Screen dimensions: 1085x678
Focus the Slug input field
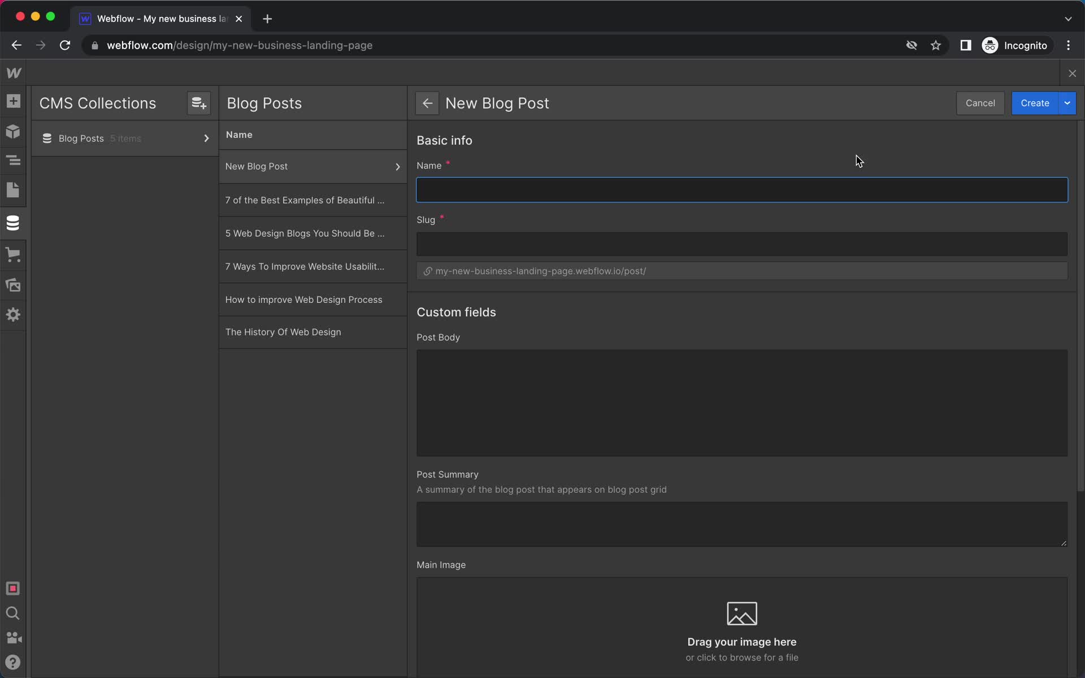(741, 244)
